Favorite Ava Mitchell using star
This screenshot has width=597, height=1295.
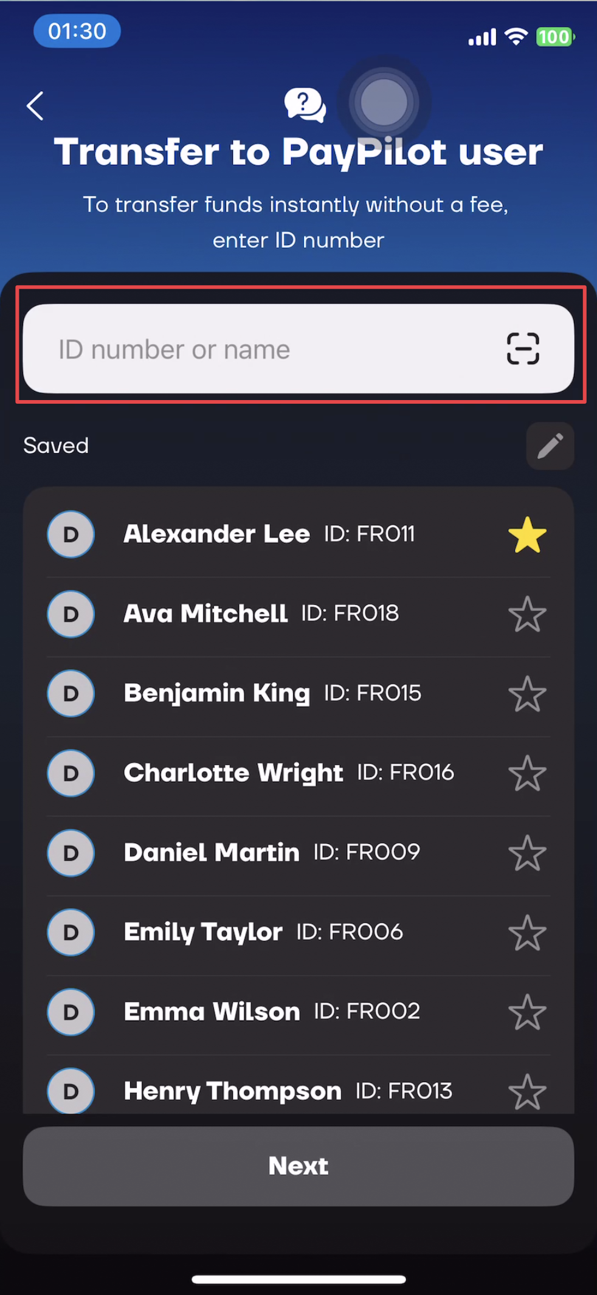[527, 614]
